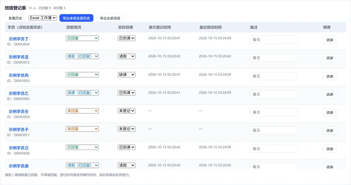Click first registration time of 示例学员丁
The height and width of the screenshot is (185, 351).
[164, 38]
